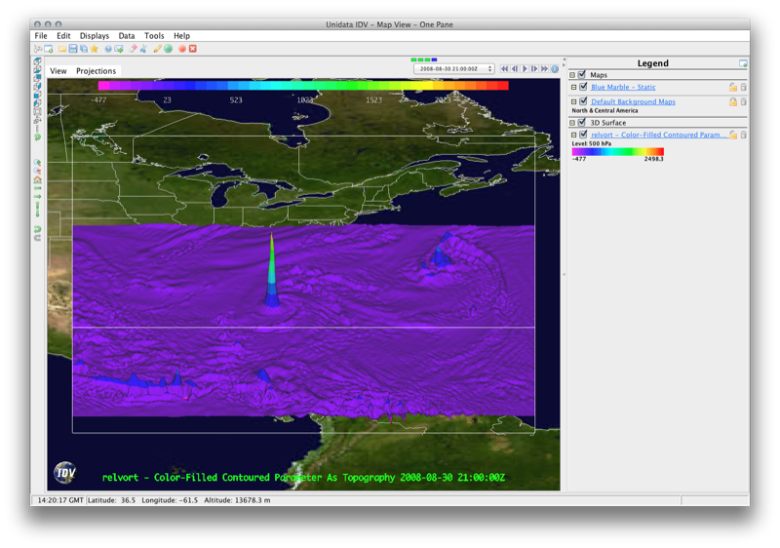780x548 pixels.
Task: Click the red X icon in toolbar
Action: [193, 49]
